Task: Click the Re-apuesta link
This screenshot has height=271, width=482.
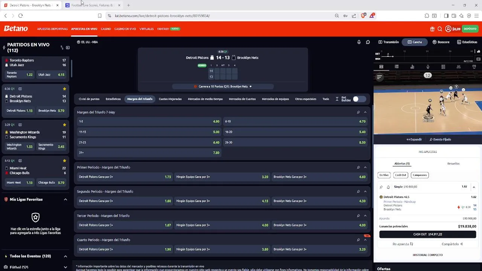Action: coord(403,244)
